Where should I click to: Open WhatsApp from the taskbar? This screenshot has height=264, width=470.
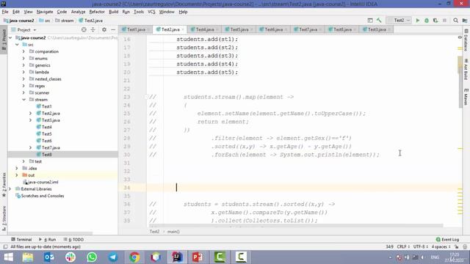click(92, 257)
